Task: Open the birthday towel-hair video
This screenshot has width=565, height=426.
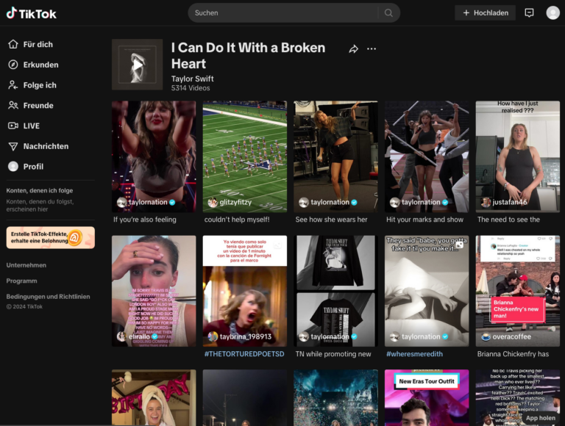Action: [154, 397]
